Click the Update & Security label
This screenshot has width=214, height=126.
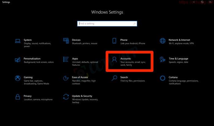[x=82, y=96]
